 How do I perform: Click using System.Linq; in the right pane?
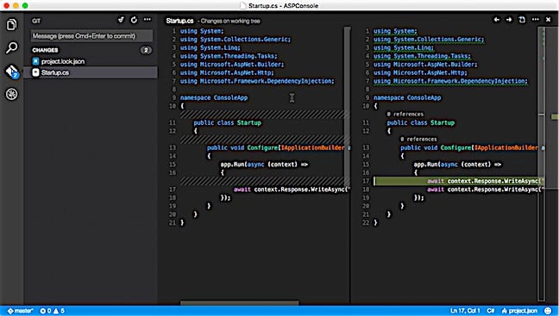click(x=404, y=47)
